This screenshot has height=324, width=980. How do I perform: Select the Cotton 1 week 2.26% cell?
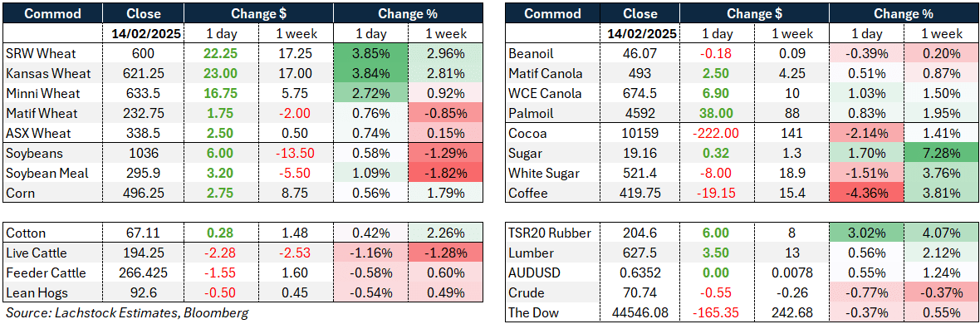tap(443, 233)
